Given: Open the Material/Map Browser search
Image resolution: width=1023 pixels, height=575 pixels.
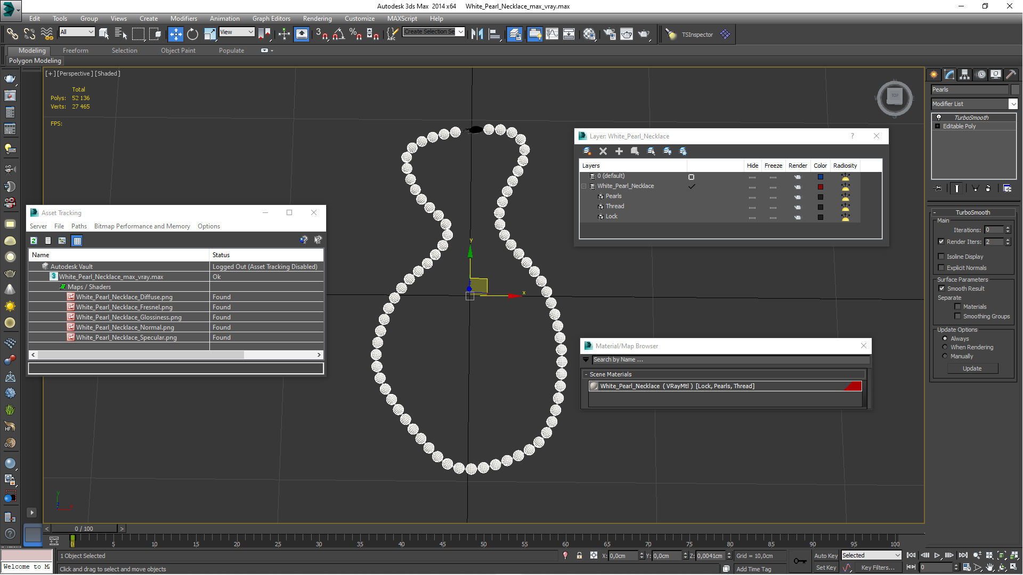Looking at the screenshot, I should tap(727, 359).
